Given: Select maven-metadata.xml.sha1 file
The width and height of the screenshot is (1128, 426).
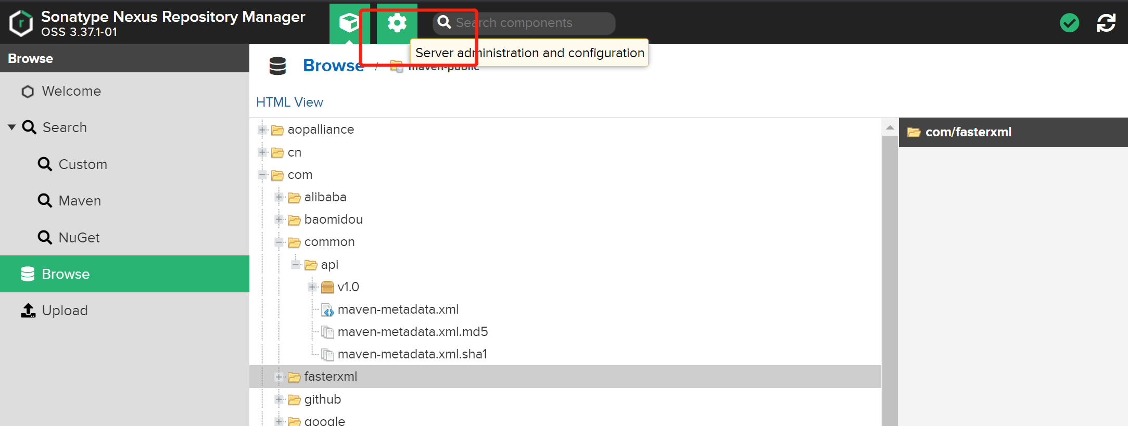Looking at the screenshot, I should (565, 354).
